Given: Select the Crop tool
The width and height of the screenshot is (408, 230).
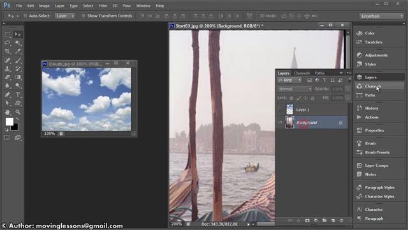Looking at the screenshot, I should tap(7, 51).
